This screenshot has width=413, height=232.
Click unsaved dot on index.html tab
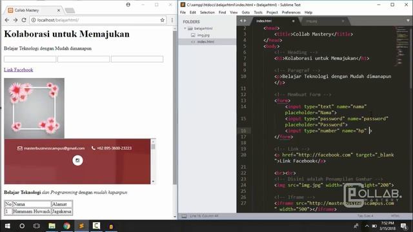pos(293,21)
